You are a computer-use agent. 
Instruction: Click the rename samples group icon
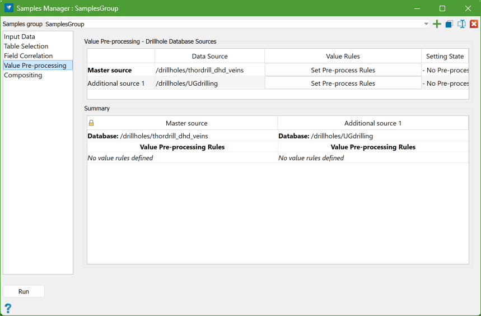coord(461,24)
